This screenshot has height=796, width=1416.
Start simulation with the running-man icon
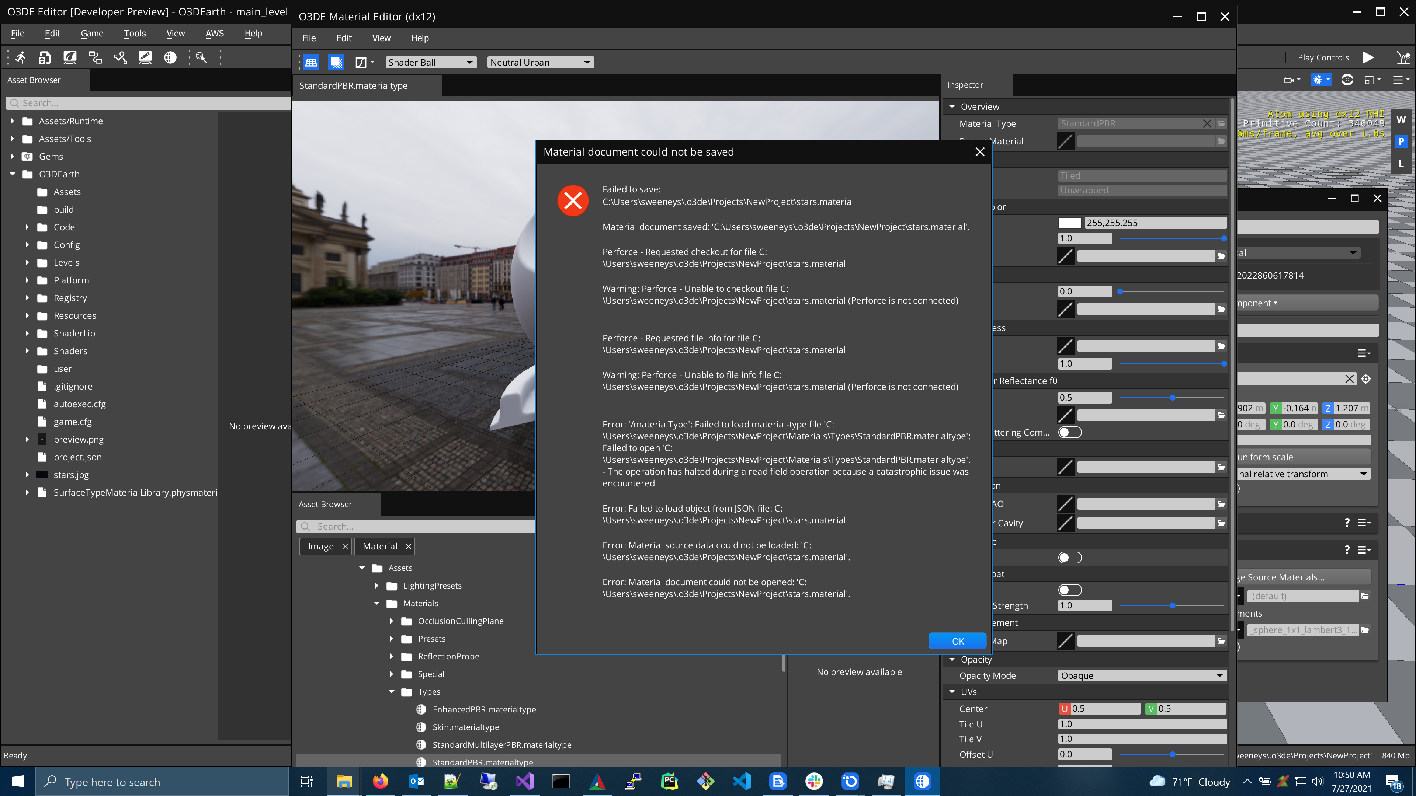tap(20, 57)
